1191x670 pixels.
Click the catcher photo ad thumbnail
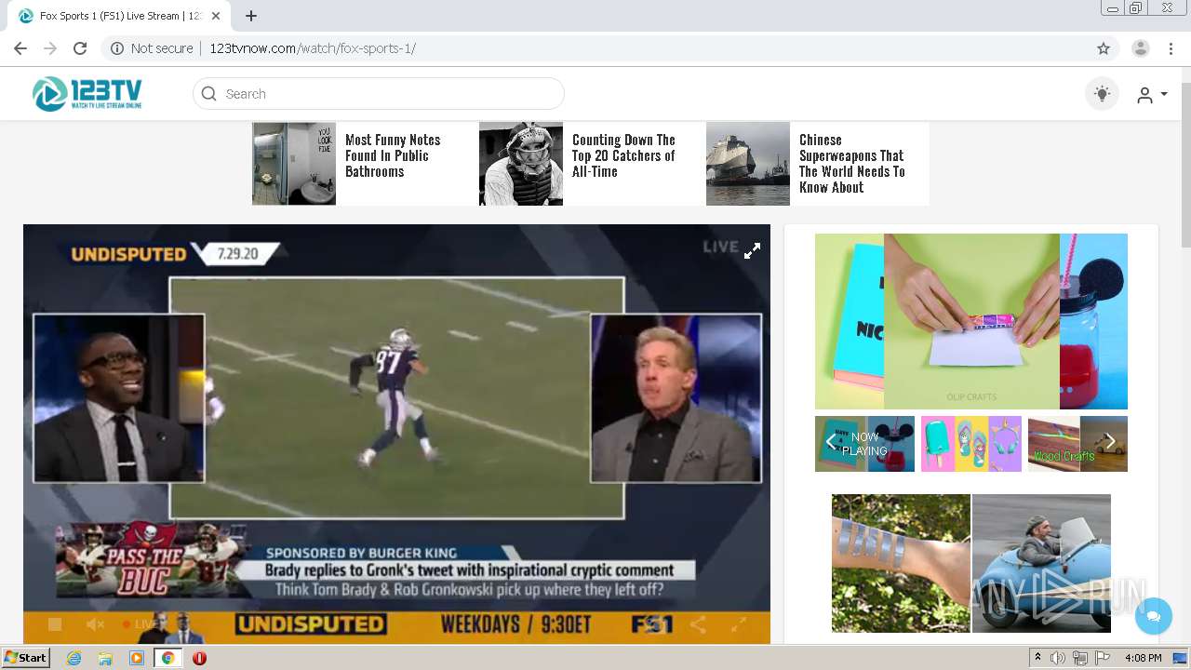pyautogui.click(x=521, y=164)
